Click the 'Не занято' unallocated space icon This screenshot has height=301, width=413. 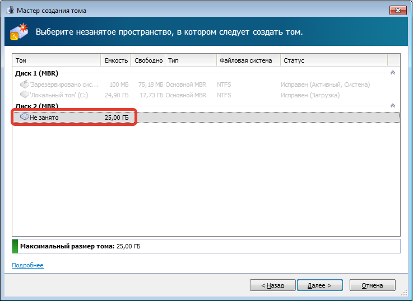click(x=25, y=117)
